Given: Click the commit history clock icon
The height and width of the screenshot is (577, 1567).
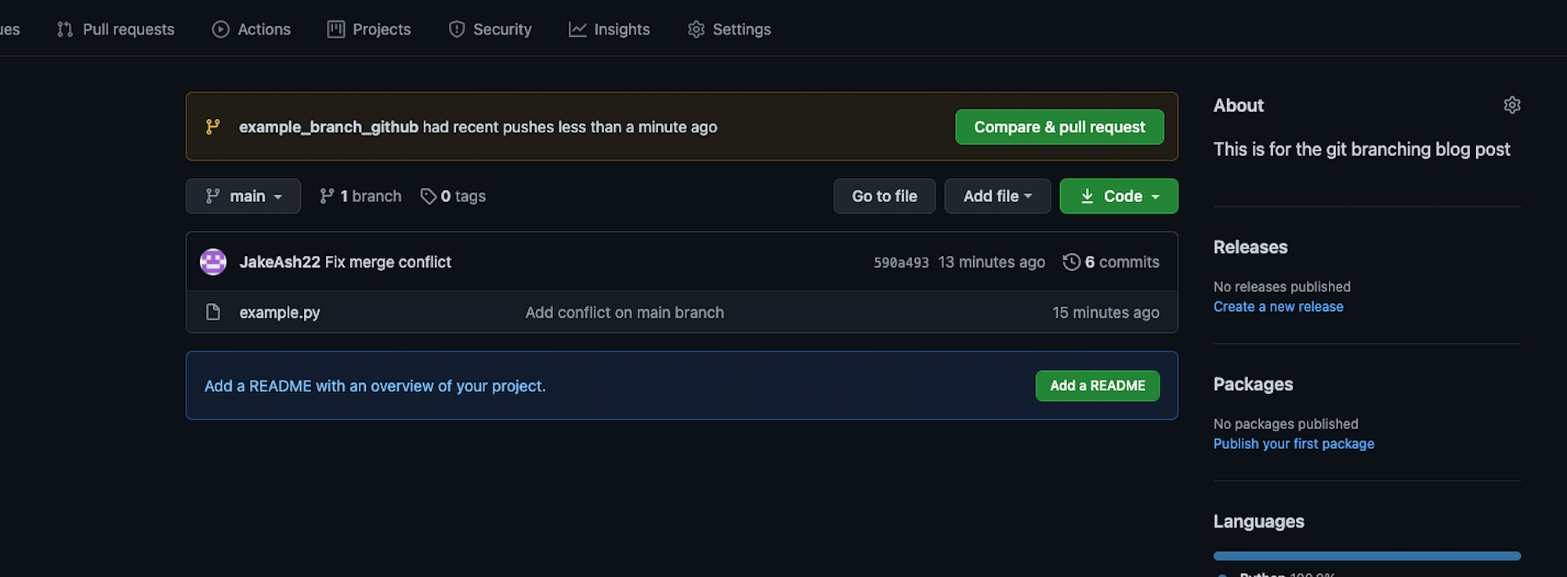Looking at the screenshot, I should pyautogui.click(x=1071, y=261).
